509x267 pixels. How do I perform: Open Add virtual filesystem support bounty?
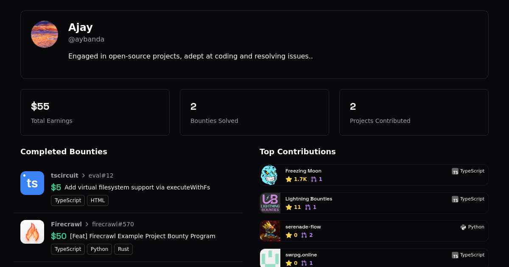[137, 187]
